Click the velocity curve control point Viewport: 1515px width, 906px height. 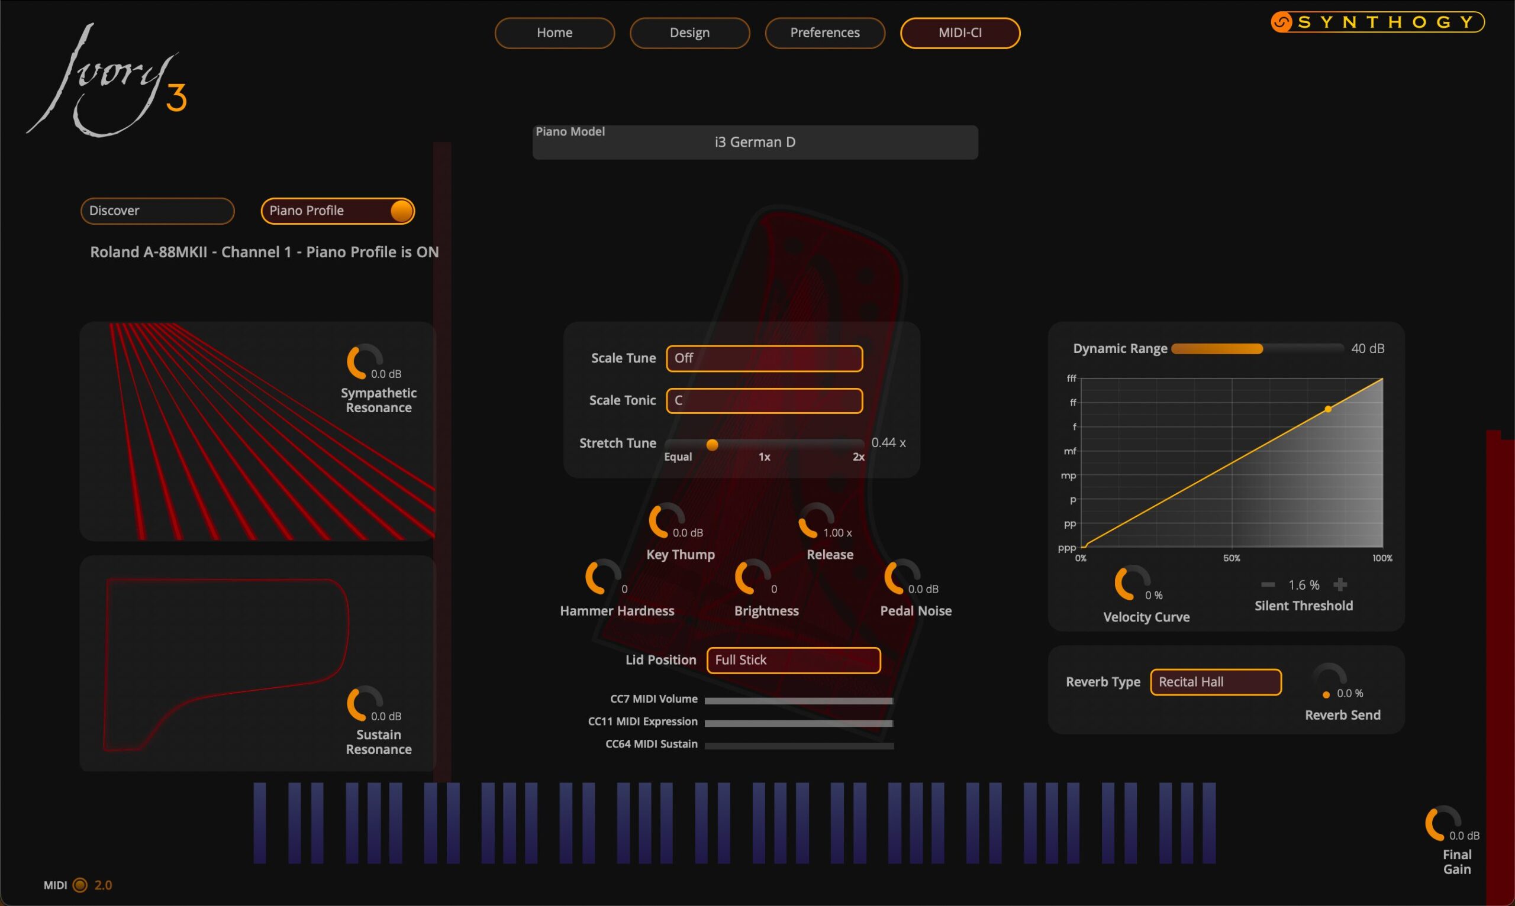coord(1327,409)
